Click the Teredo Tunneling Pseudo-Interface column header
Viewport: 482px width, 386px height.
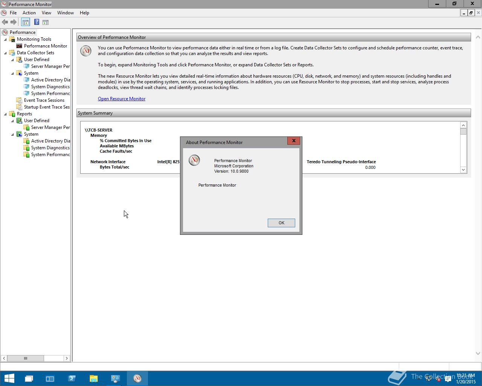click(341, 162)
